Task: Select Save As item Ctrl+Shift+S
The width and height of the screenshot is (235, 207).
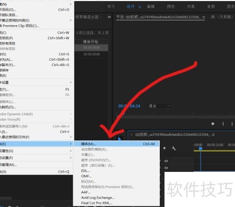Action: (x=37, y=60)
